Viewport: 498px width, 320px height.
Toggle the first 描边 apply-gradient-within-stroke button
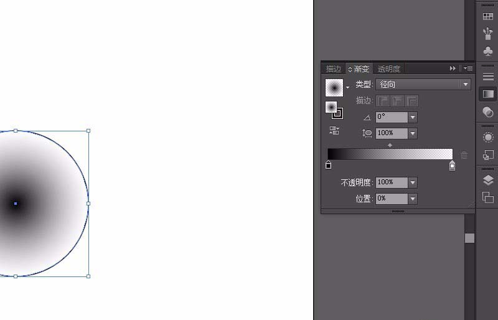[x=383, y=101]
